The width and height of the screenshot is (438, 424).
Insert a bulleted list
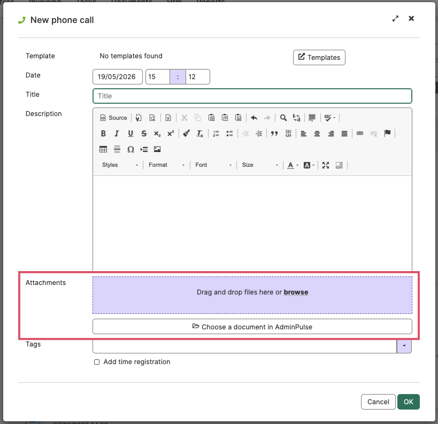[229, 134]
